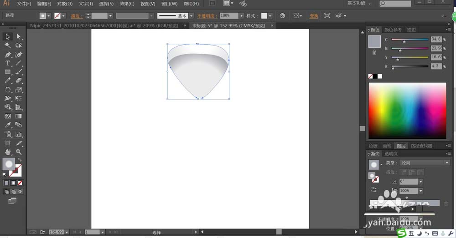Choose the Lasso tool
Screen dimensions: 456x238
[19, 45]
